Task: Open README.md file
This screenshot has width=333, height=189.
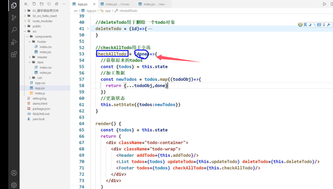Action: (x=41, y=114)
